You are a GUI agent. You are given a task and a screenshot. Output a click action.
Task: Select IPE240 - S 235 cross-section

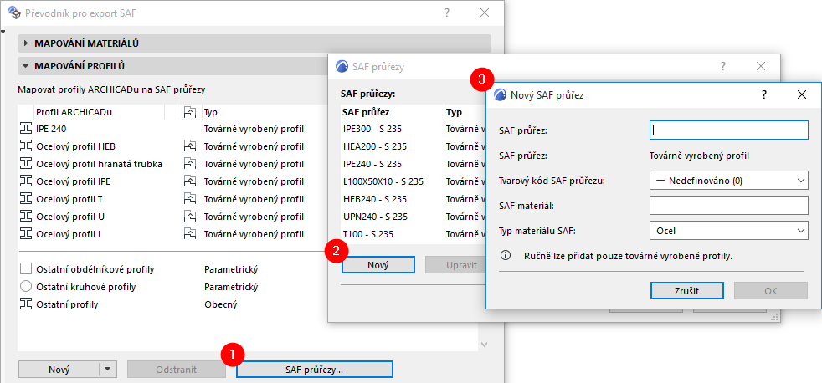click(x=414, y=164)
